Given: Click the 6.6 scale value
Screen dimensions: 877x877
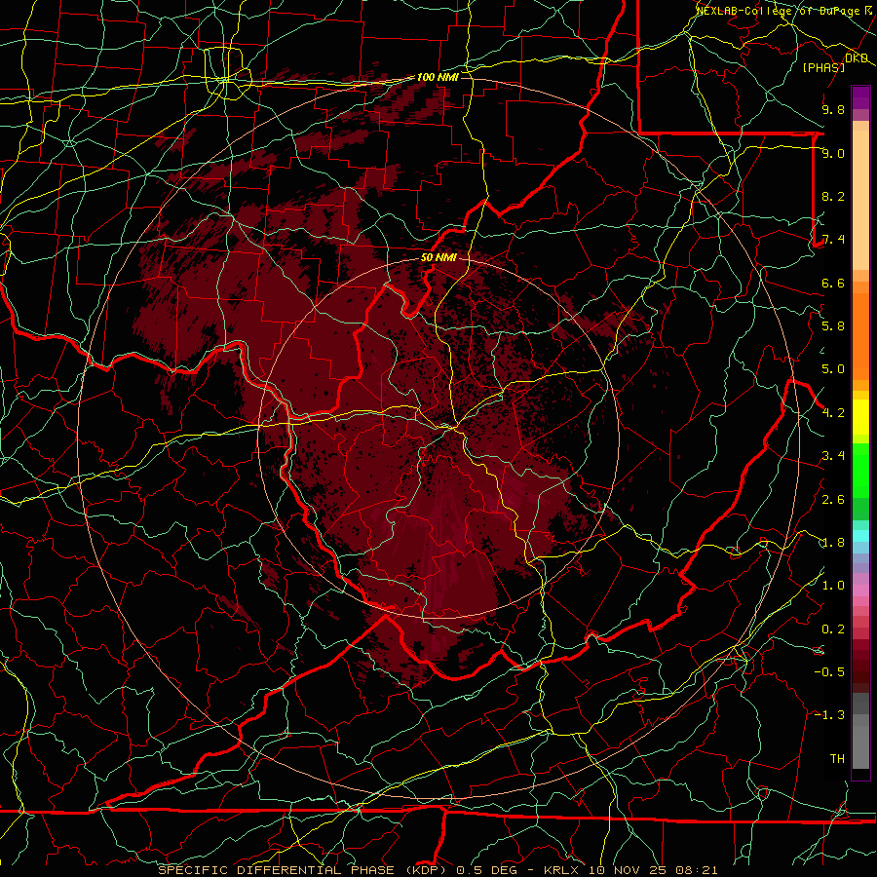Looking at the screenshot, I should 833,283.
